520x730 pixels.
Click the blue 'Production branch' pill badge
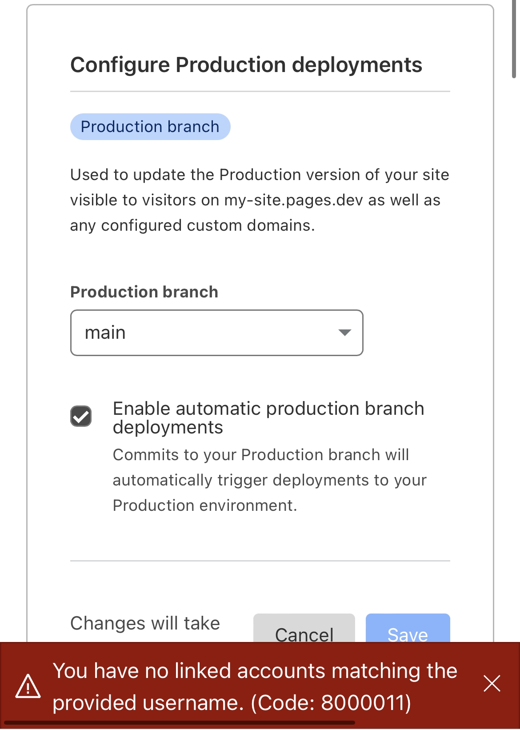[150, 127]
